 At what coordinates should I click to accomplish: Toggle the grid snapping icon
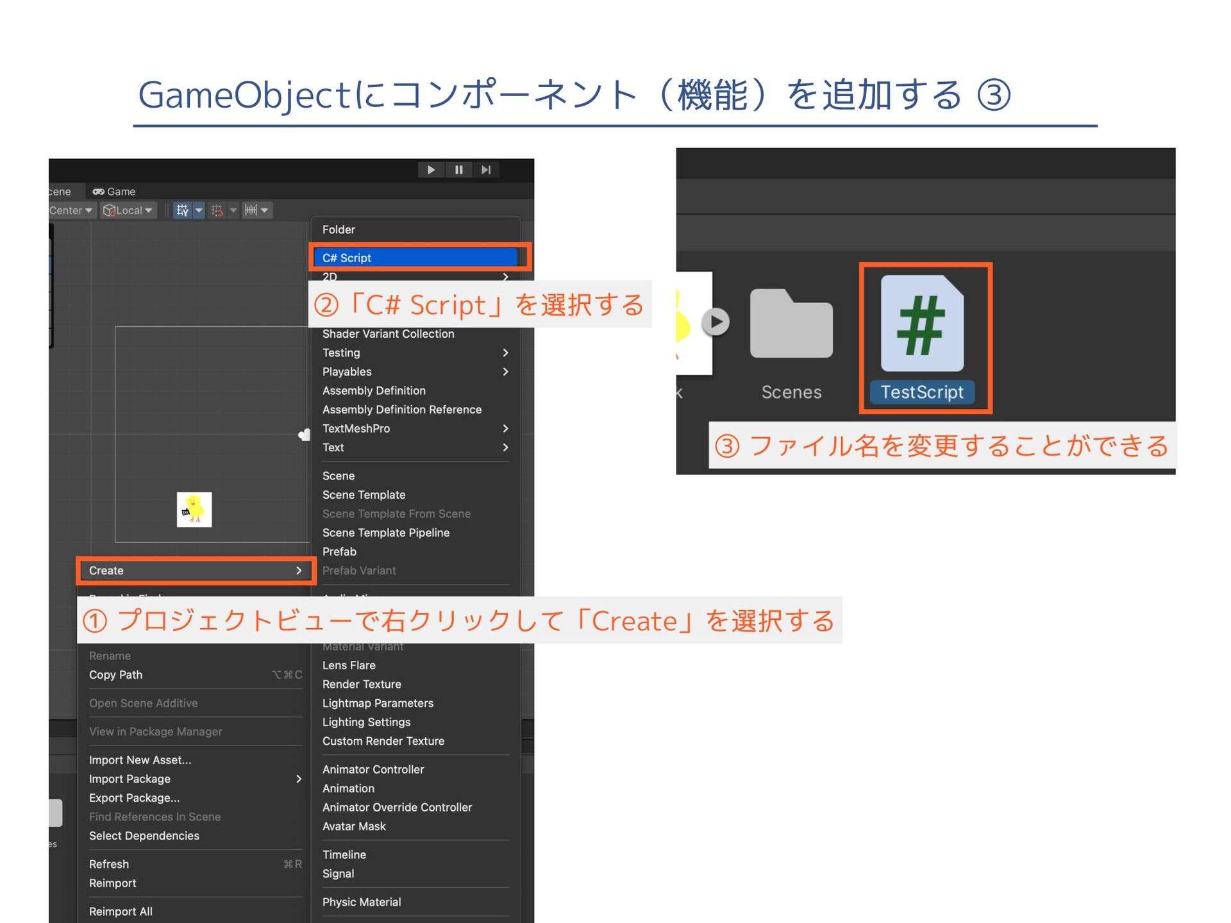tap(183, 210)
